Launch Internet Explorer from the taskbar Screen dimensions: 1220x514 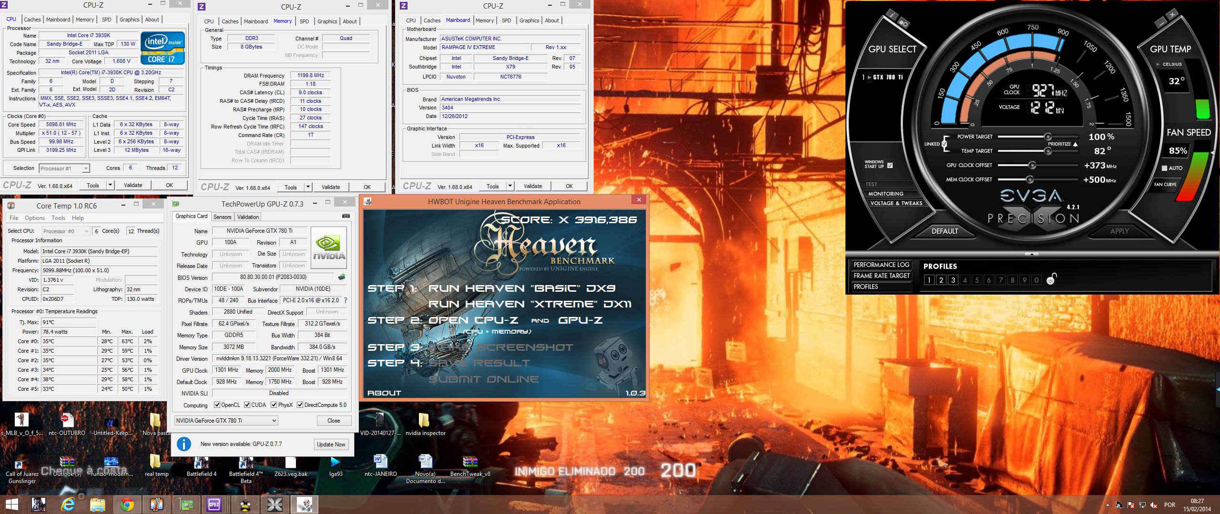pyautogui.click(x=68, y=504)
